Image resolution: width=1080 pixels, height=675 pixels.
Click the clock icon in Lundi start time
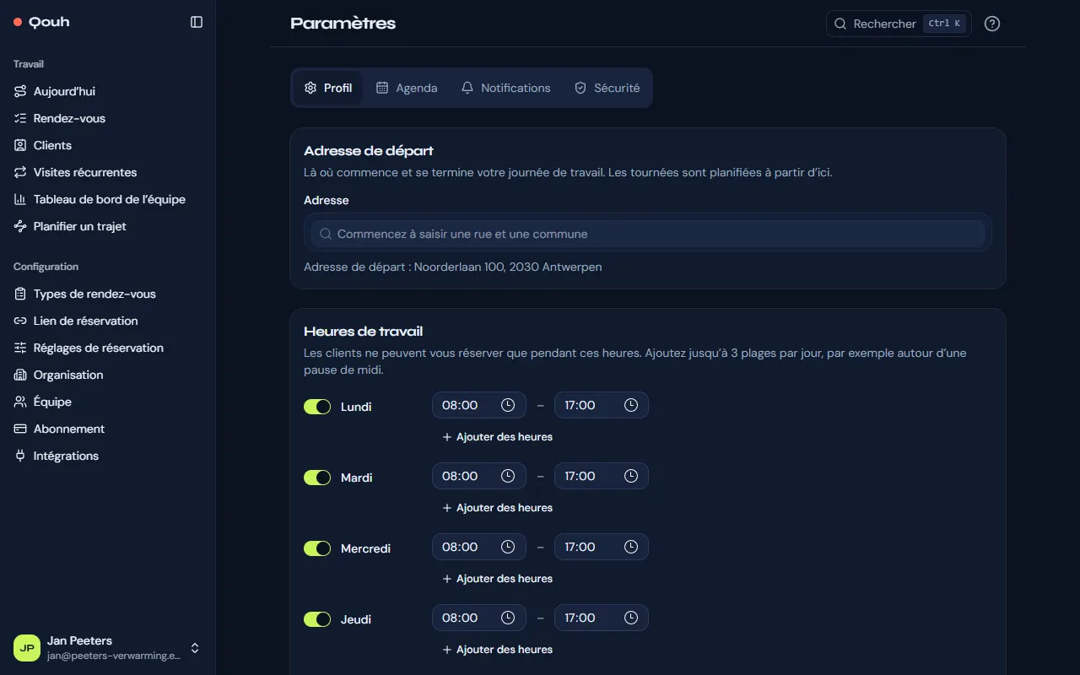508,405
